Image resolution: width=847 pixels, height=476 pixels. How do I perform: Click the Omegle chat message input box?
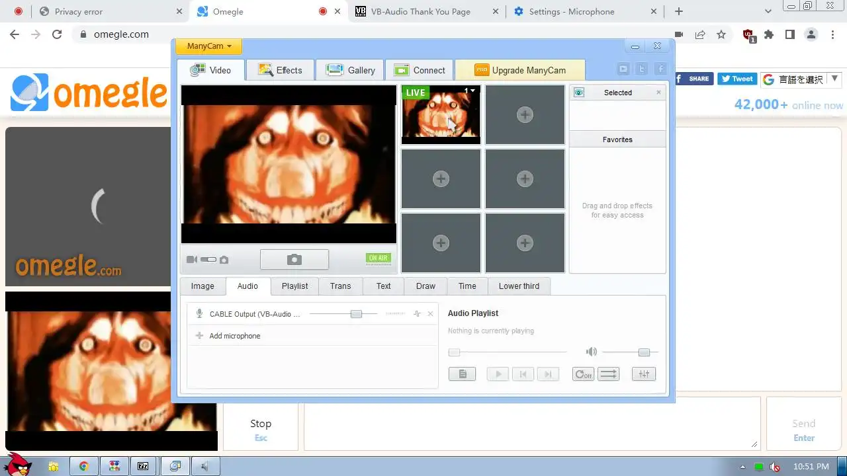pyautogui.click(x=531, y=424)
